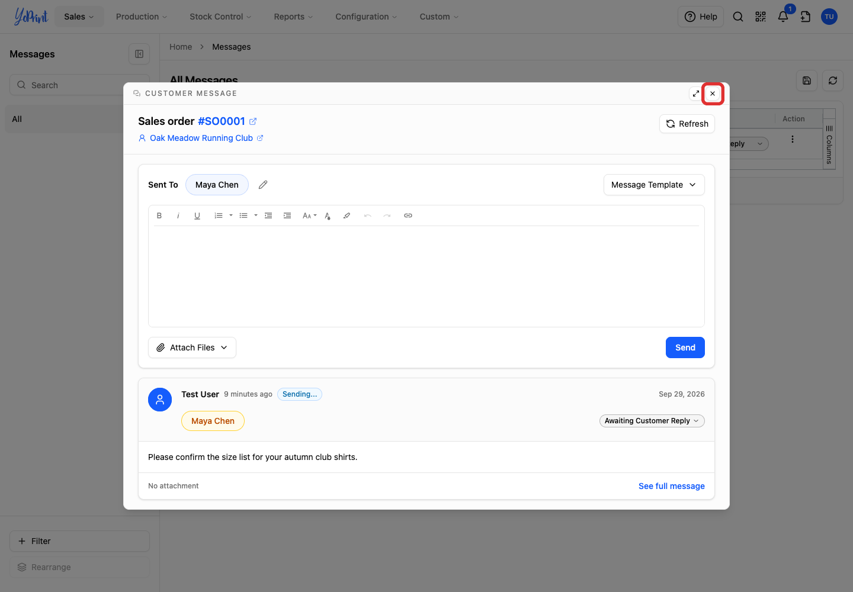Open the Sales menu
This screenshot has width=853, height=592.
tap(79, 17)
